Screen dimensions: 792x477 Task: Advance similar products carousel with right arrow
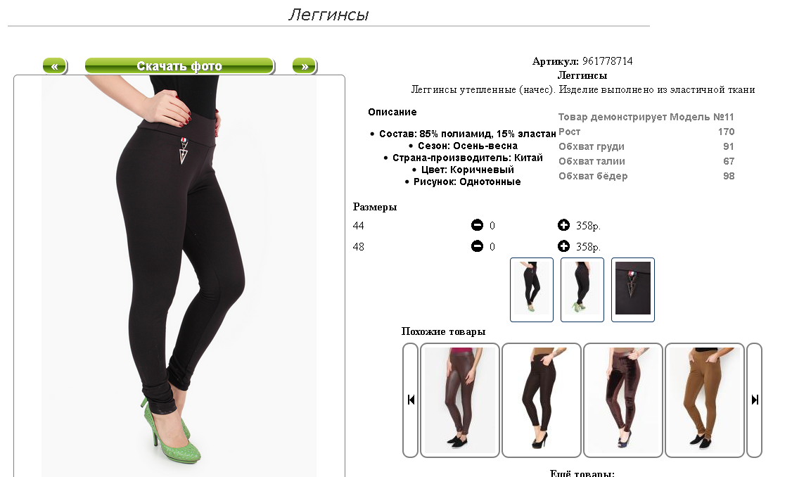pos(754,400)
